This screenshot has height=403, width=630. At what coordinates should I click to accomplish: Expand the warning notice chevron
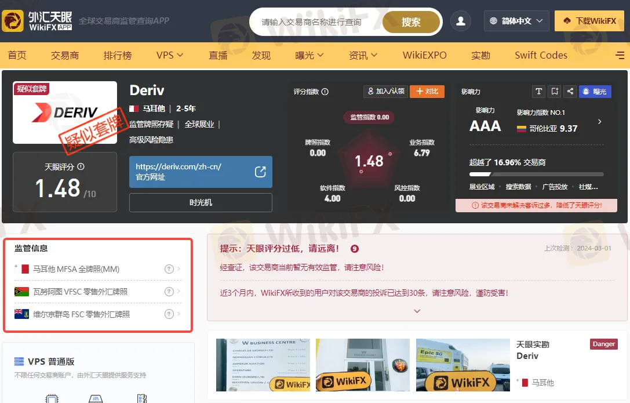click(x=417, y=311)
